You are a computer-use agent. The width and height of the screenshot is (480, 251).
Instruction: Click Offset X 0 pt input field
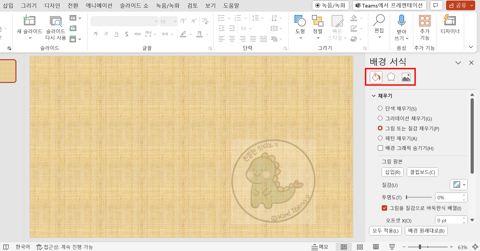click(448, 220)
